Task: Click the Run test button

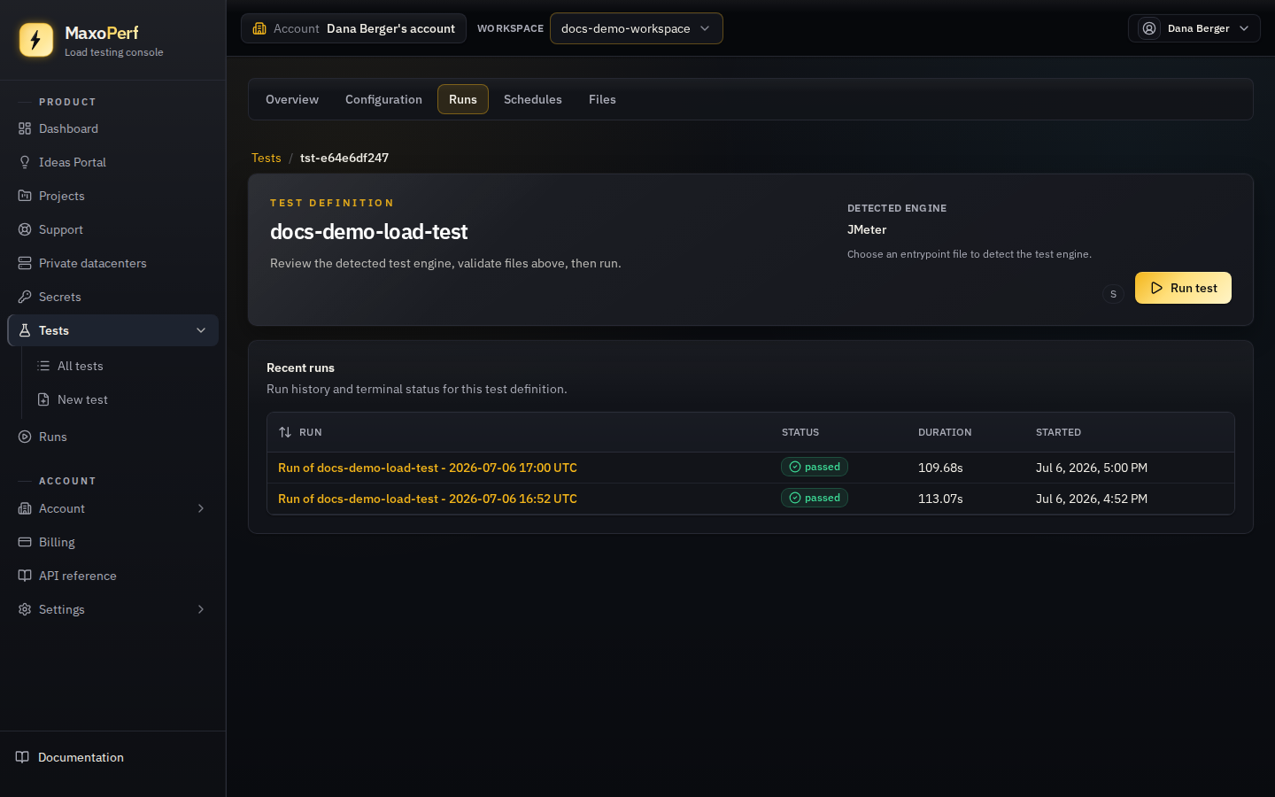Action: (x=1183, y=288)
